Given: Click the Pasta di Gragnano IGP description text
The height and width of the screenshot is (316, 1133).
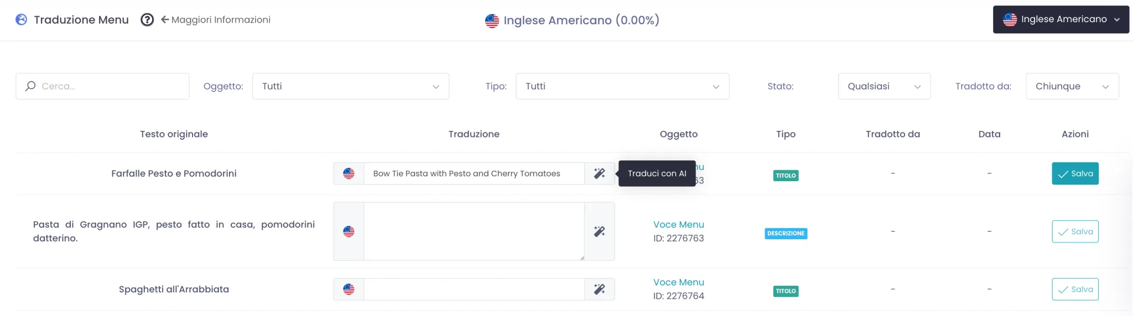Looking at the screenshot, I should (x=174, y=231).
